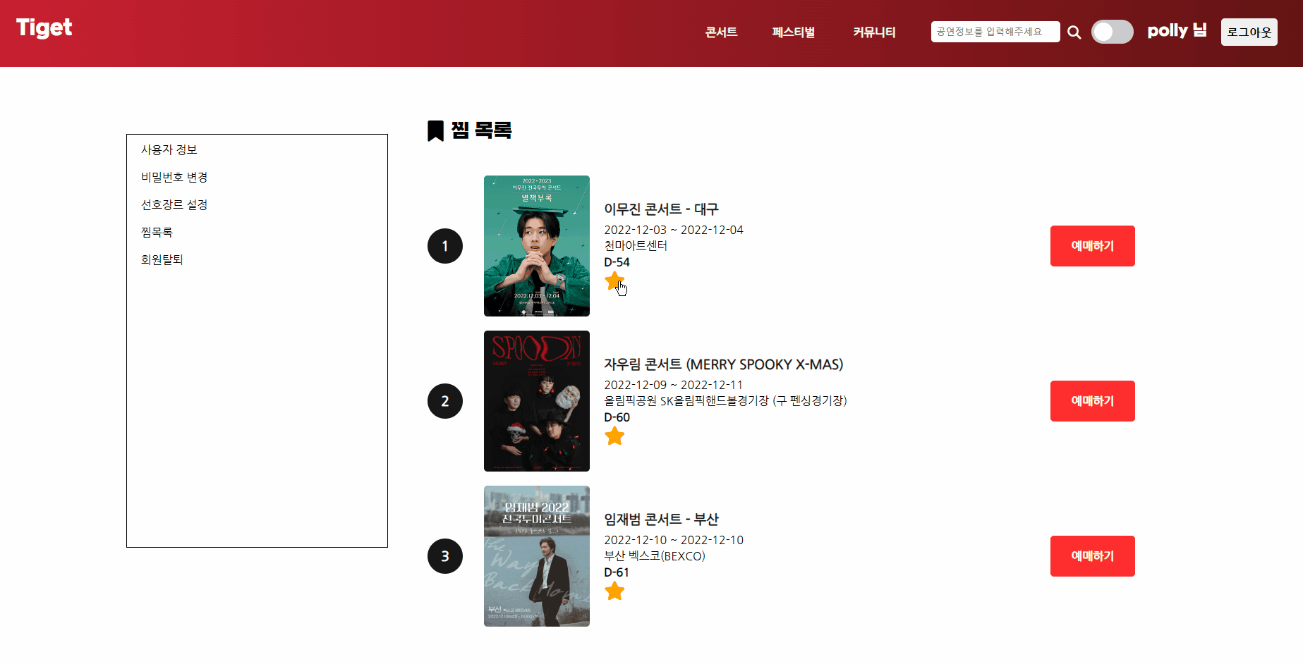This screenshot has width=1303, height=664.
Task: Open 비밀번호 변경 in sidebar
Action: 174,177
